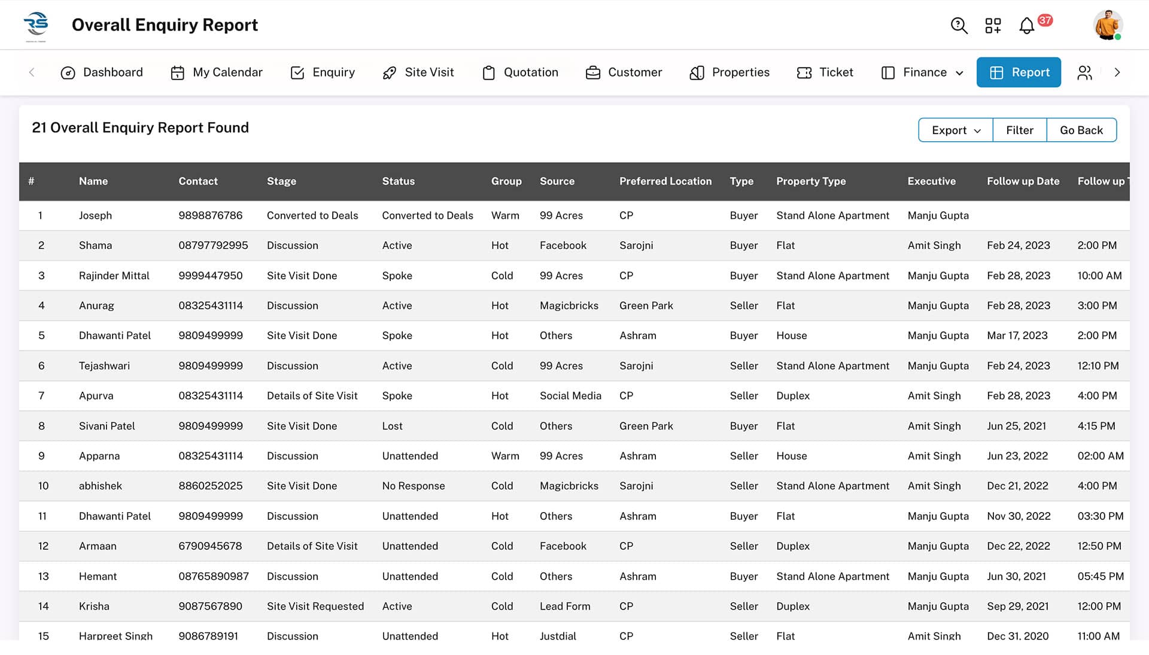Click the name Anurag
Image resolution: width=1149 pixels, height=655 pixels.
pyautogui.click(x=96, y=306)
